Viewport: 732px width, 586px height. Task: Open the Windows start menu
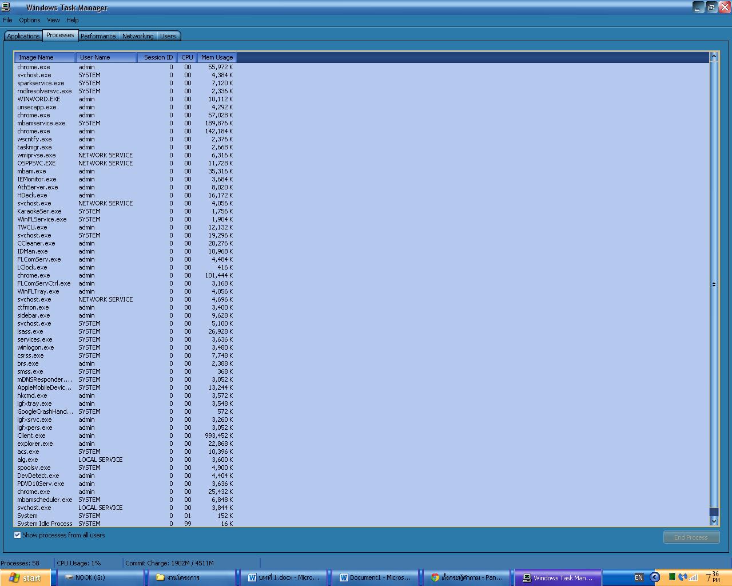click(25, 577)
